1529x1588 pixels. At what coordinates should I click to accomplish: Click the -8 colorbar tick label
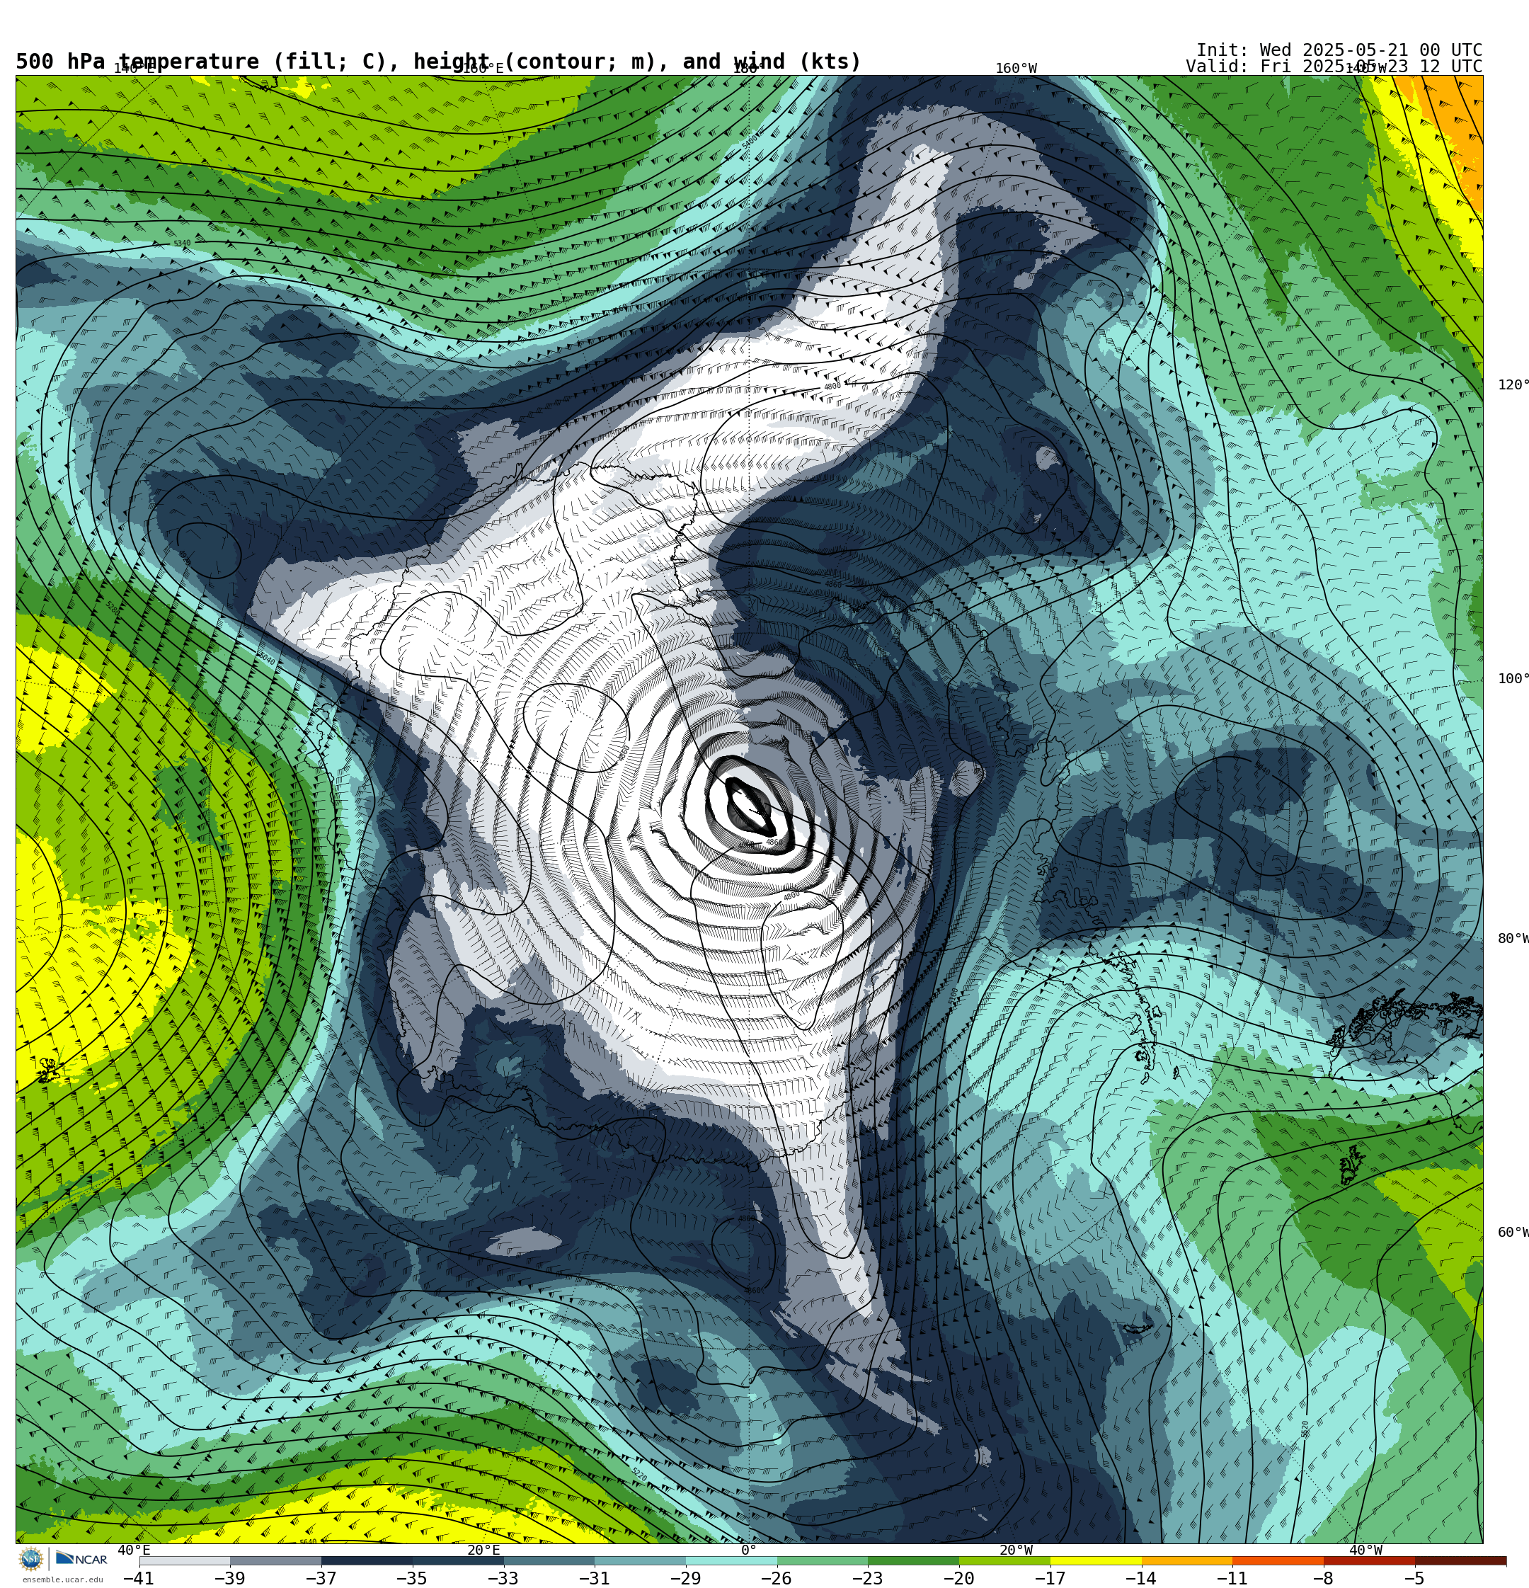pyautogui.click(x=1323, y=1578)
